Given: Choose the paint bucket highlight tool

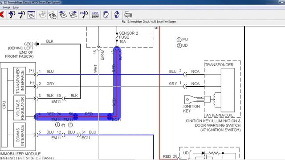Looking at the screenshot, I should [x=106, y=15].
